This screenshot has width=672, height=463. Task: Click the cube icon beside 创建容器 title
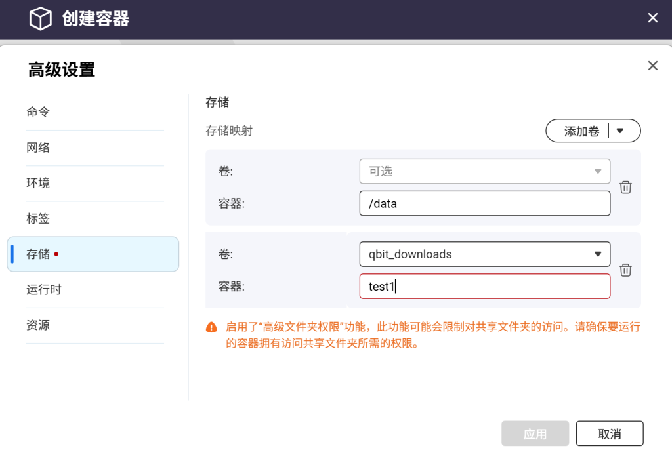tap(40, 18)
